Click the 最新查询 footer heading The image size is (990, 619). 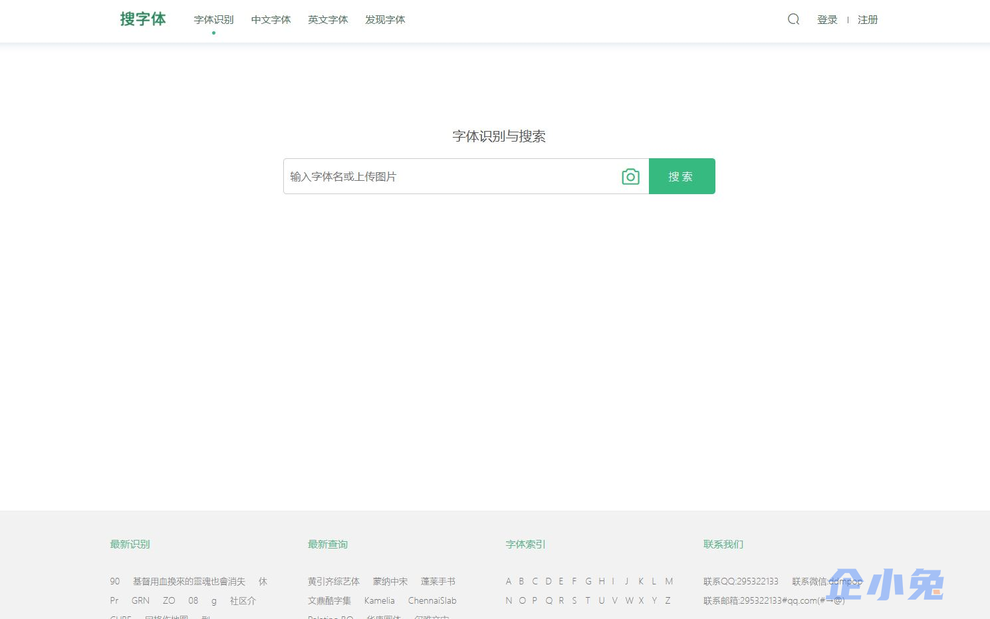(328, 545)
